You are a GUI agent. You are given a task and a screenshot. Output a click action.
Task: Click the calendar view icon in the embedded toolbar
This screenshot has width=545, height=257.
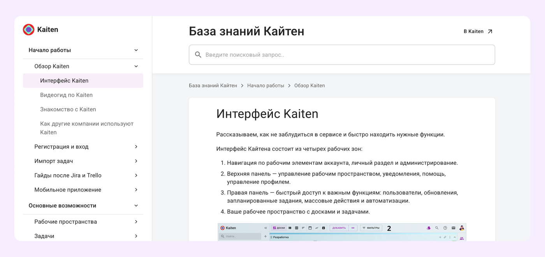(310, 228)
